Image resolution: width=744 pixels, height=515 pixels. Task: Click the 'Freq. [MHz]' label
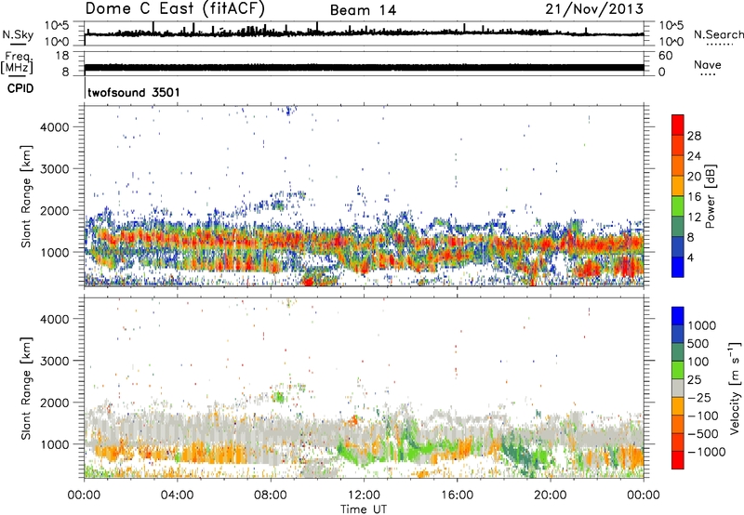(18, 63)
